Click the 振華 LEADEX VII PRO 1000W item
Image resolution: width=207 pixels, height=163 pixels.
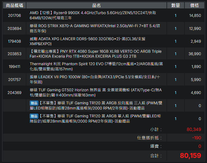tap(95, 79)
